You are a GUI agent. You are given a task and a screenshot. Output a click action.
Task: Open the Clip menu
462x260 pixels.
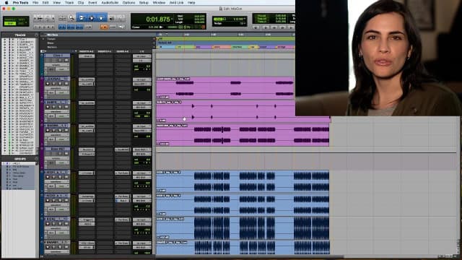(x=81, y=3)
